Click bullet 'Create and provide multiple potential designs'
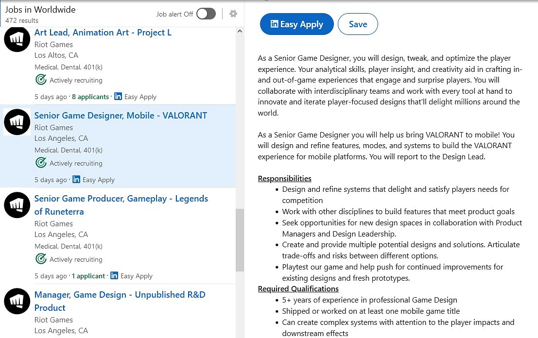The width and height of the screenshot is (538, 338). click(x=401, y=250)
